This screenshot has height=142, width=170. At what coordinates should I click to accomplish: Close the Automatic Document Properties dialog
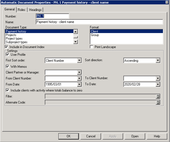click(x=167, y=2)
